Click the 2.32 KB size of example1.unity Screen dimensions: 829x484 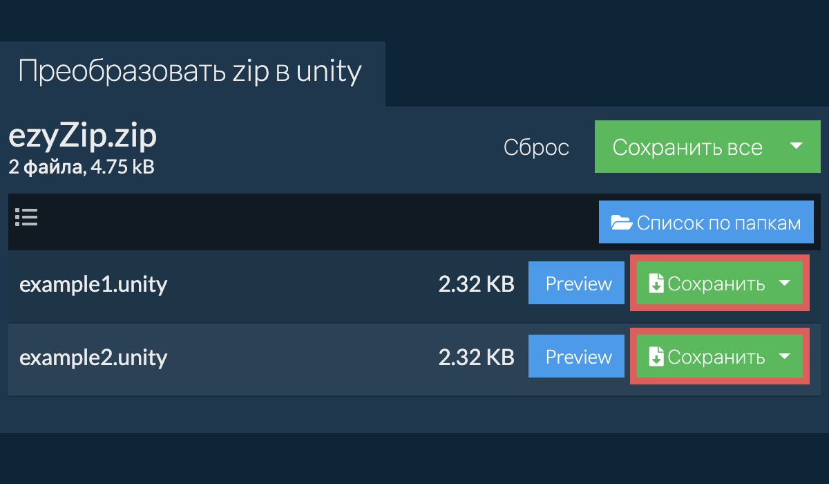point(476,284)
